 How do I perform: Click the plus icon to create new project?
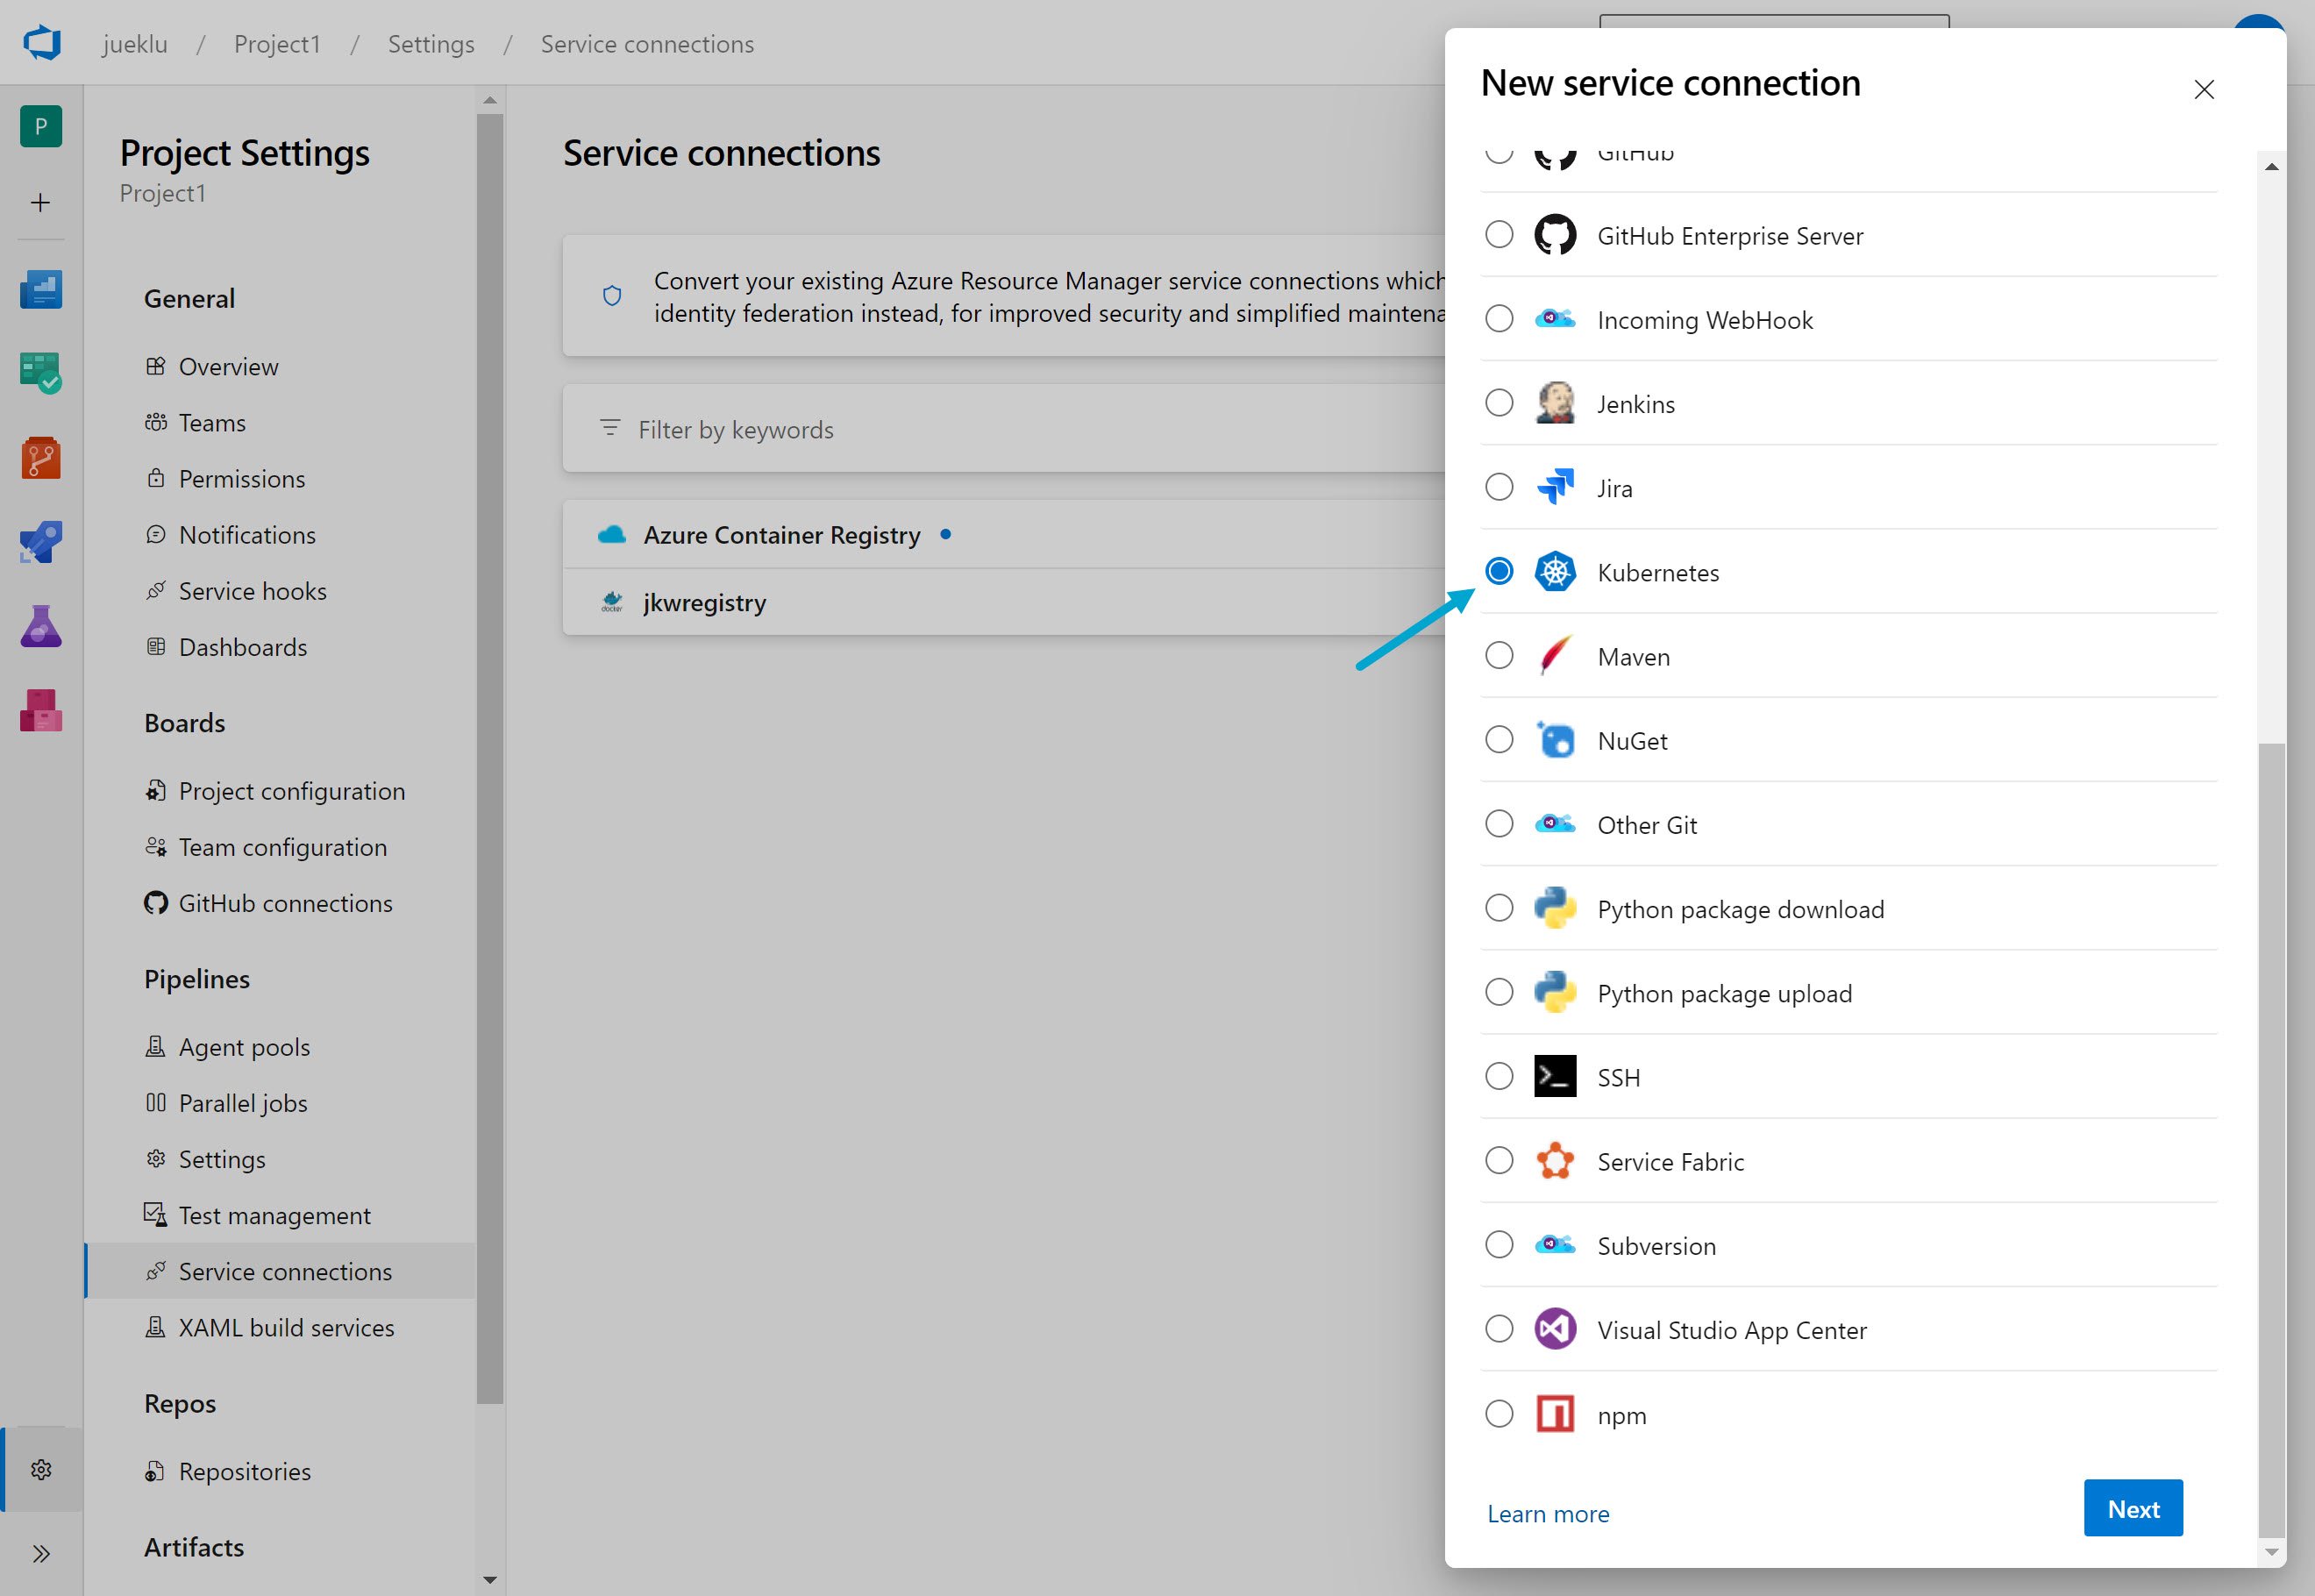pyautogui.click(x=40, y=203)
